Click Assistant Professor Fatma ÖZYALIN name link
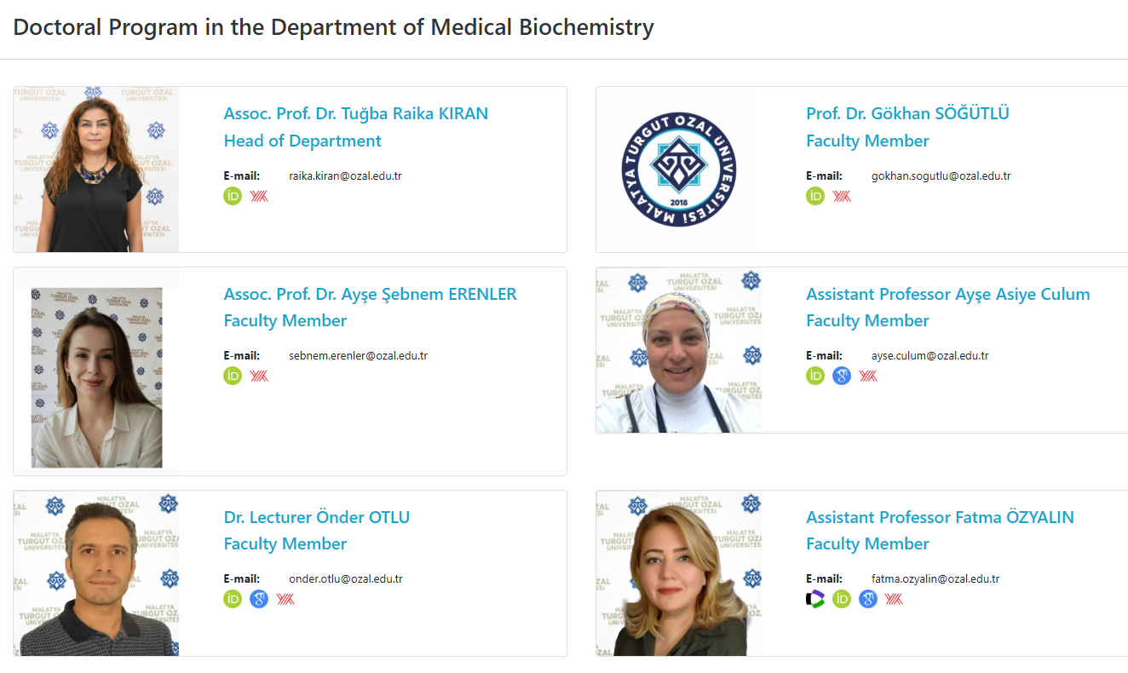 click(x=940, y=517)
